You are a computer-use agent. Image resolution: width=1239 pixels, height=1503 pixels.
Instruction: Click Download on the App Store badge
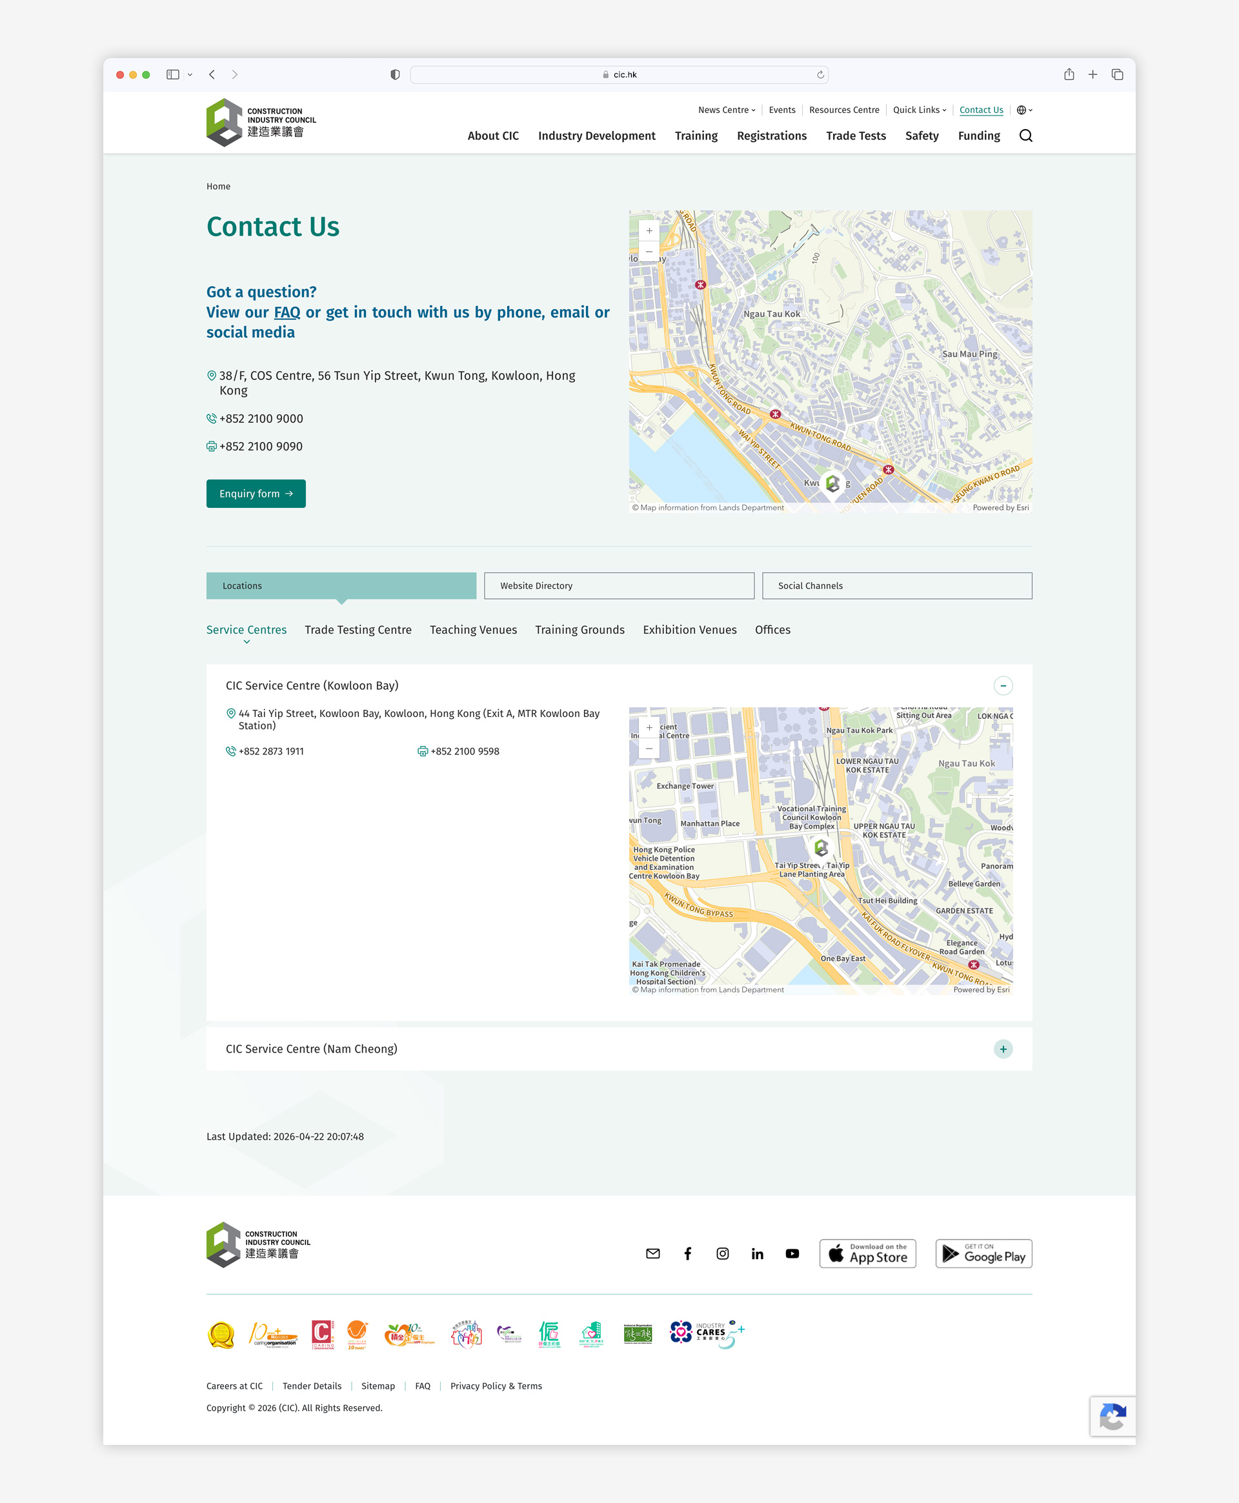point(868,1254)
